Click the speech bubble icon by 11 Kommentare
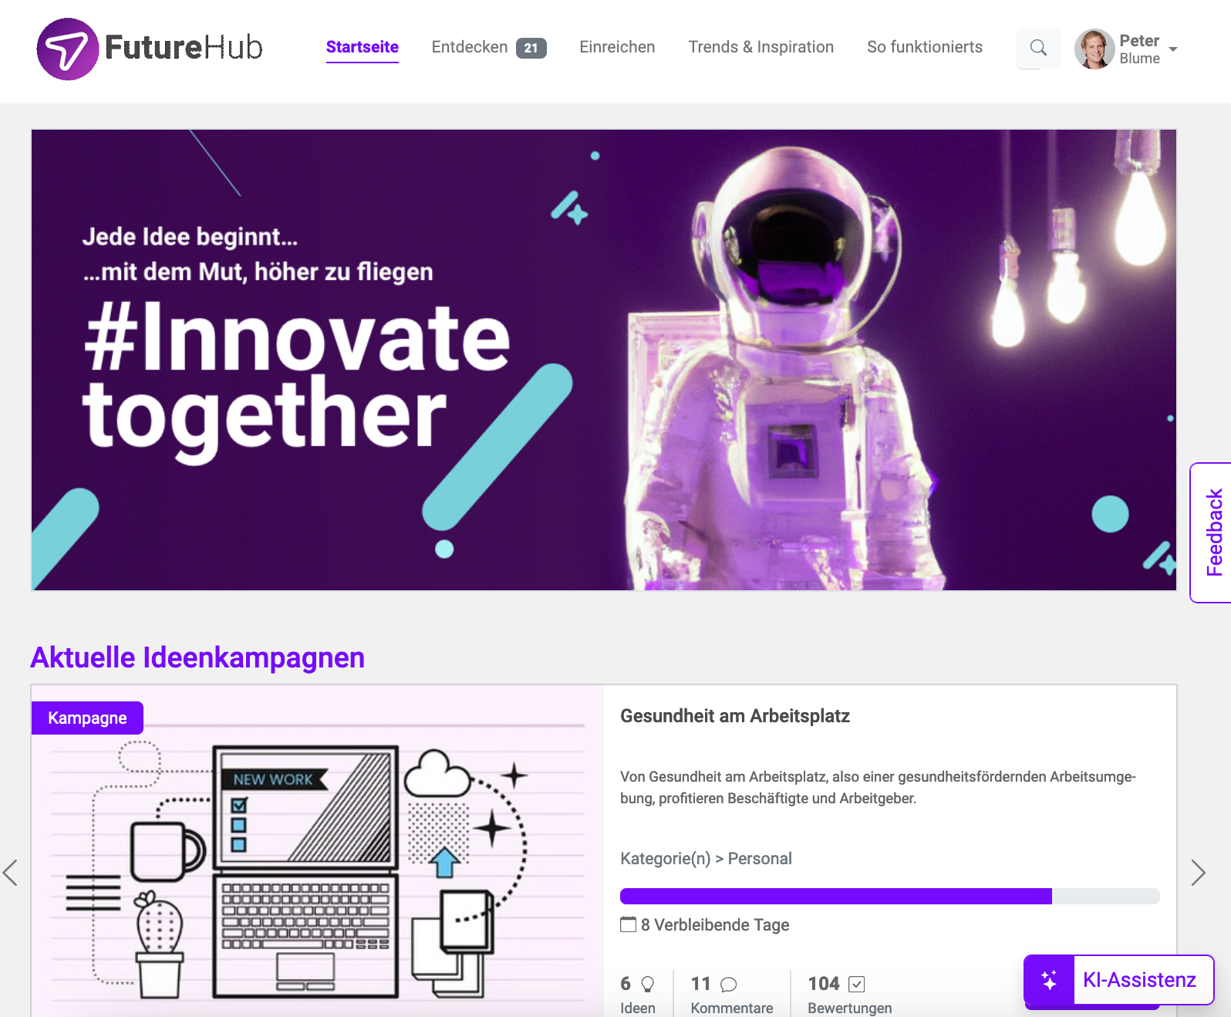The image size is (1231, 1017). 728,984
